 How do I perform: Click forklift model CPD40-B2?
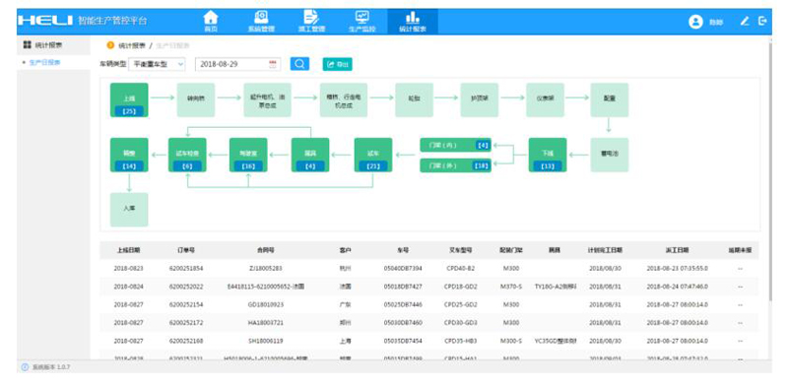[x=460, y=269]
